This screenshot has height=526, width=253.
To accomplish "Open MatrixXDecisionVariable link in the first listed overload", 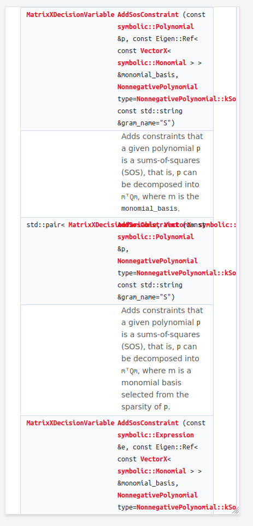I will click(x=70, y=15).
